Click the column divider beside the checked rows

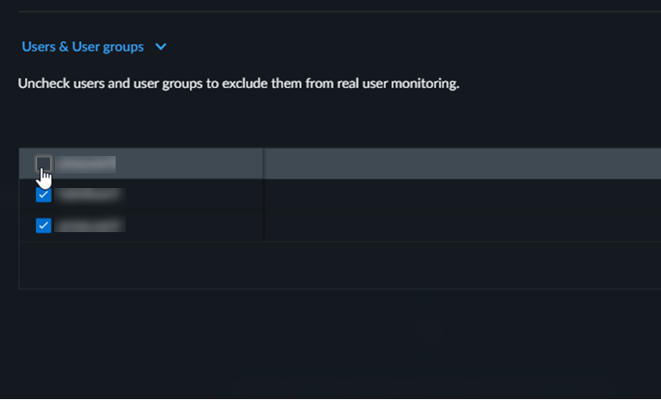coord(263,210)
